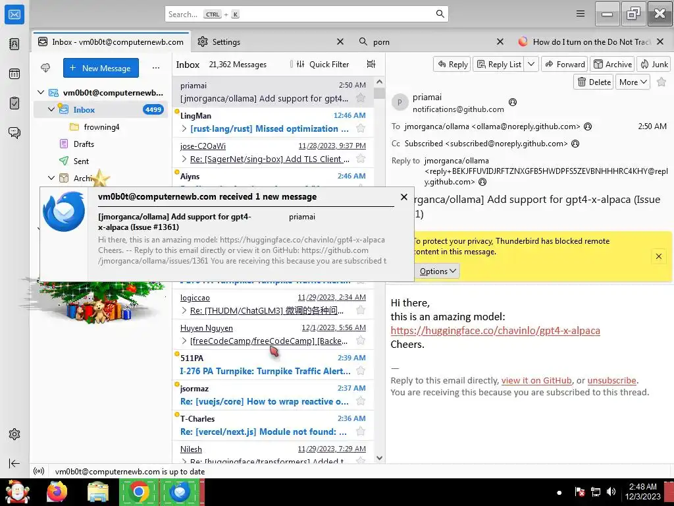Click the Get Messages cloud icon
This screenshot has height=506, width=674.
coord(45,68)
